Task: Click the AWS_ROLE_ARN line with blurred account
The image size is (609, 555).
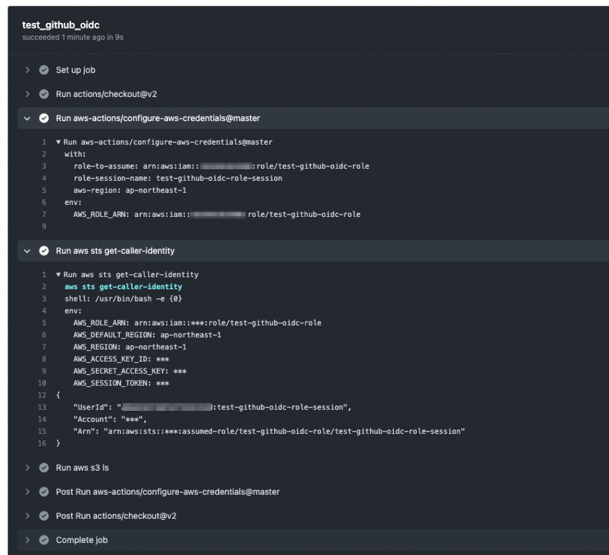Action: pos(217,214)
